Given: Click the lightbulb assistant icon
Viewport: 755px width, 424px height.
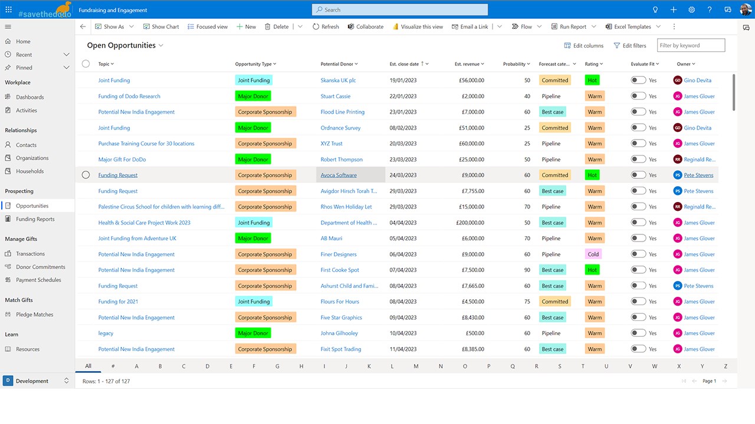Looking at the screenshot, I should click(x=655, y=9).
